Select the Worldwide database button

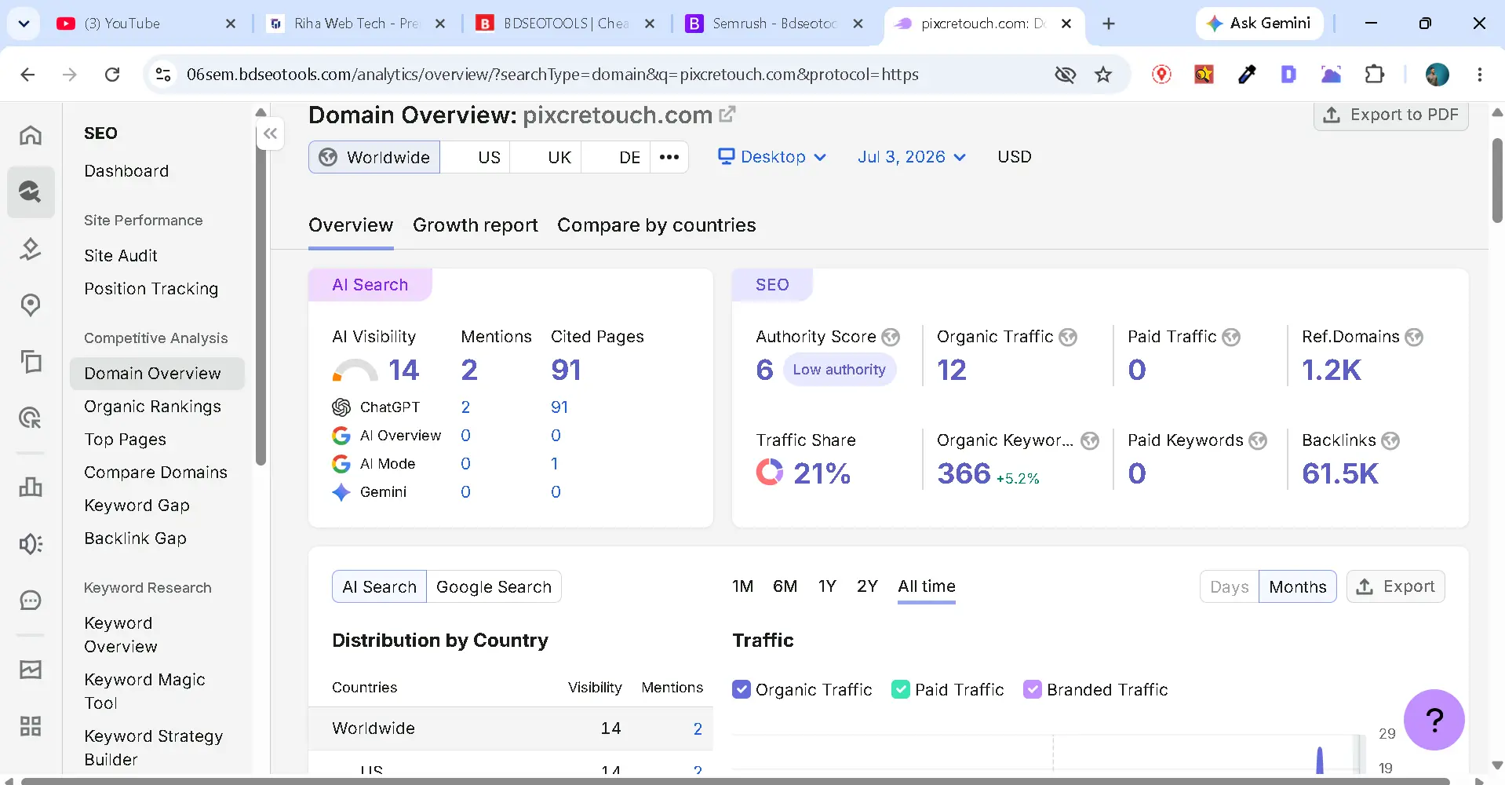pyautogui.click(x=374, y=157)
